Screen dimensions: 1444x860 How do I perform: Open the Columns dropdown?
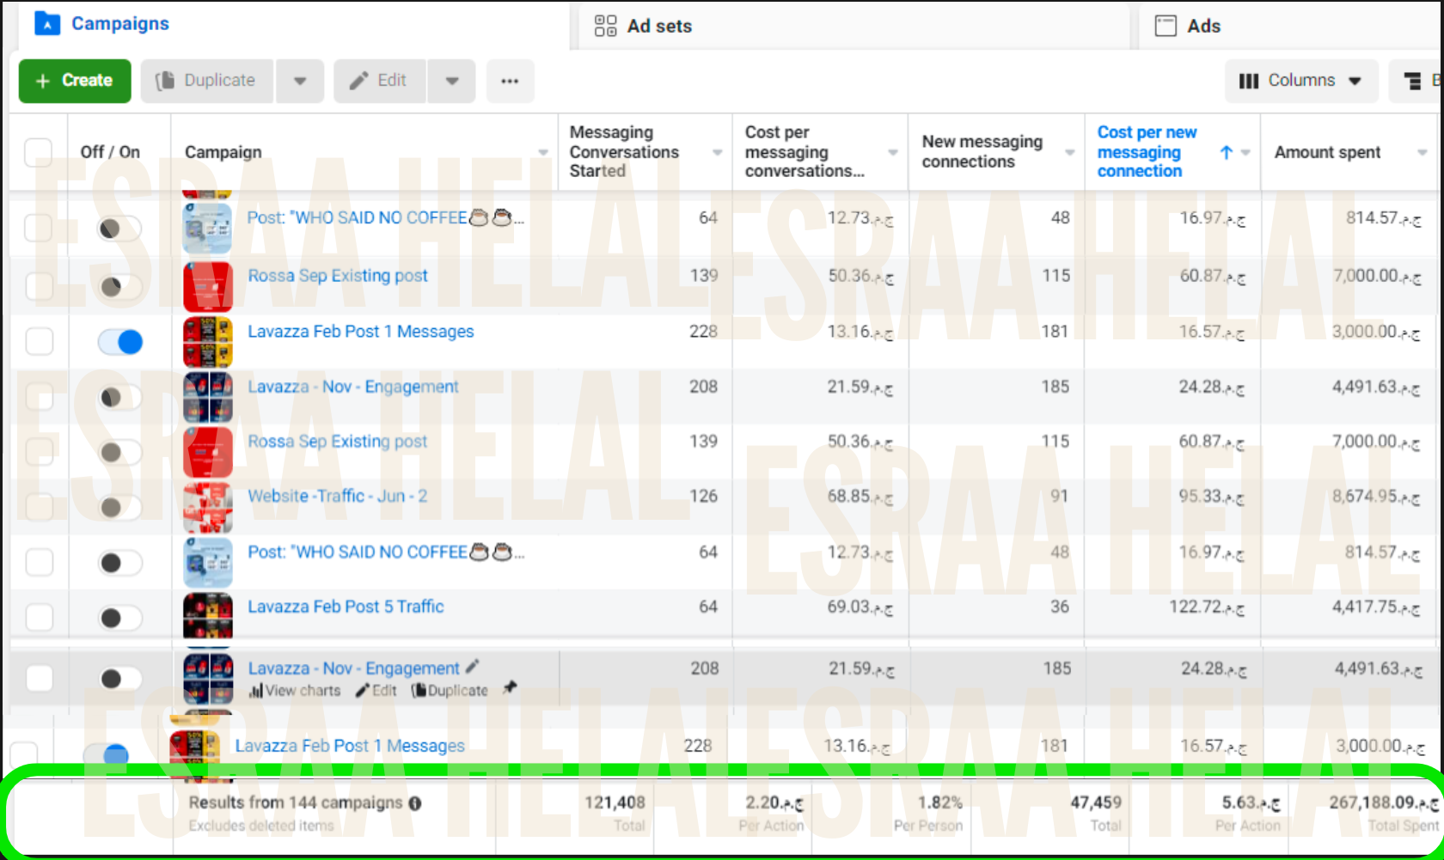click(1300, 81)
